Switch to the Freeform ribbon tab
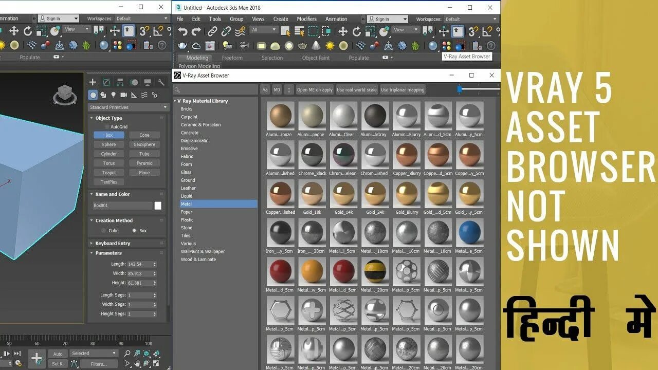 click(x=232, y=58)
